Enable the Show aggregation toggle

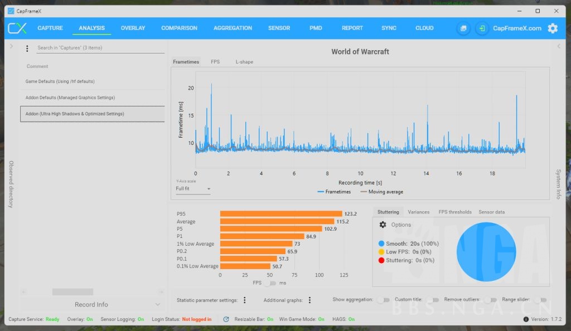(x=383, y=300)
